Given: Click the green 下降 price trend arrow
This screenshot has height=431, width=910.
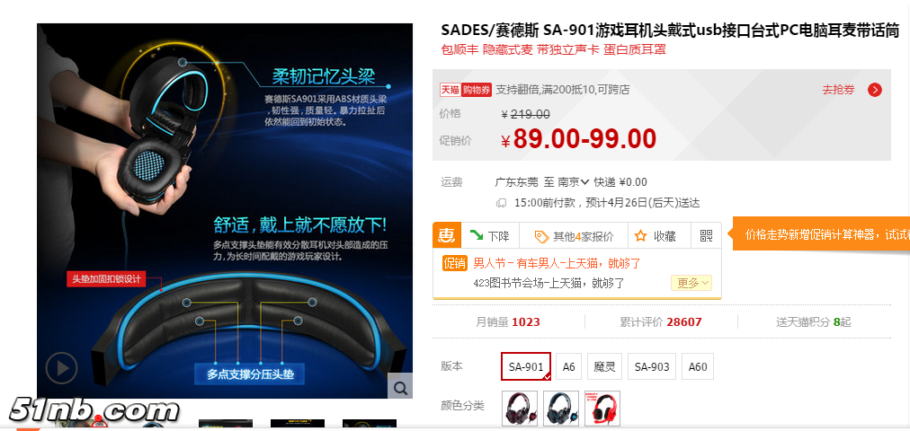Looking at the screenshot, I should coord(477,235).
